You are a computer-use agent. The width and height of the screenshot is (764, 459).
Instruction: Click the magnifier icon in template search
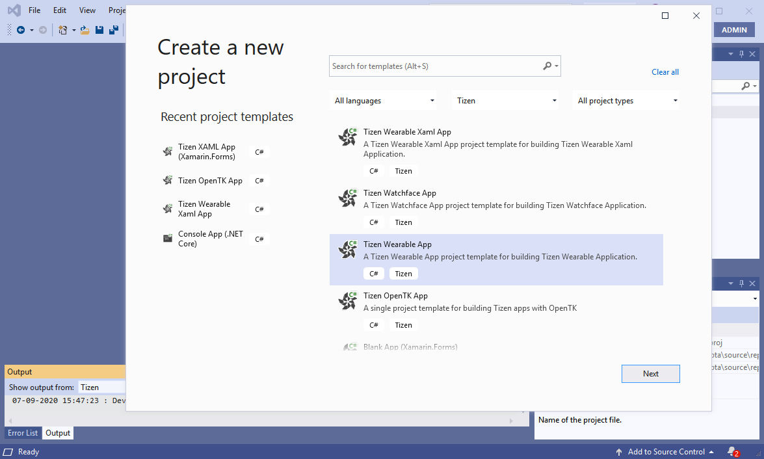[547, 66]
